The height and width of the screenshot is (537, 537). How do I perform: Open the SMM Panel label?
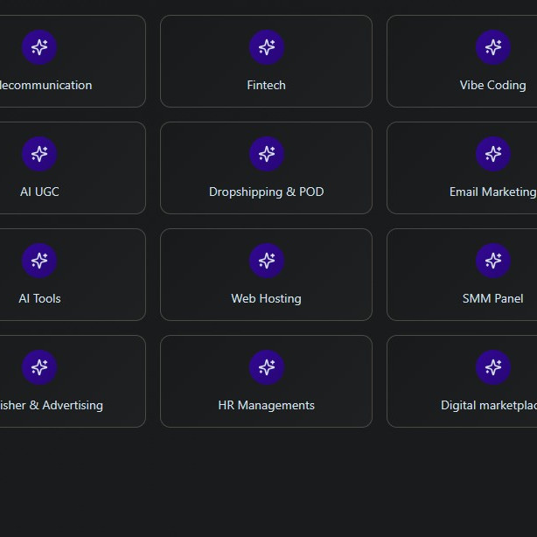point(492,299)
